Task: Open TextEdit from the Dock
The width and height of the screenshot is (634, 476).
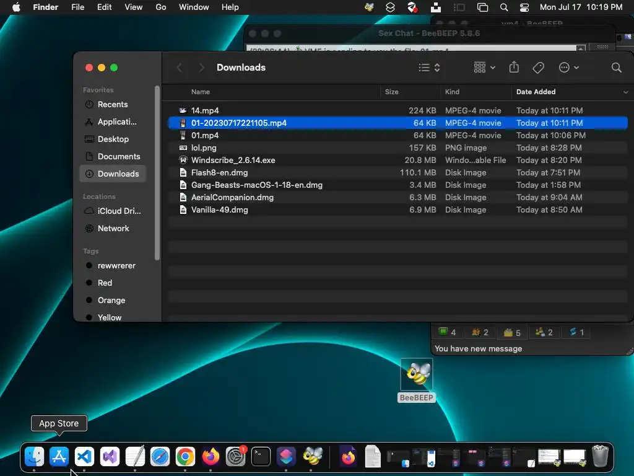Action: 135,457
